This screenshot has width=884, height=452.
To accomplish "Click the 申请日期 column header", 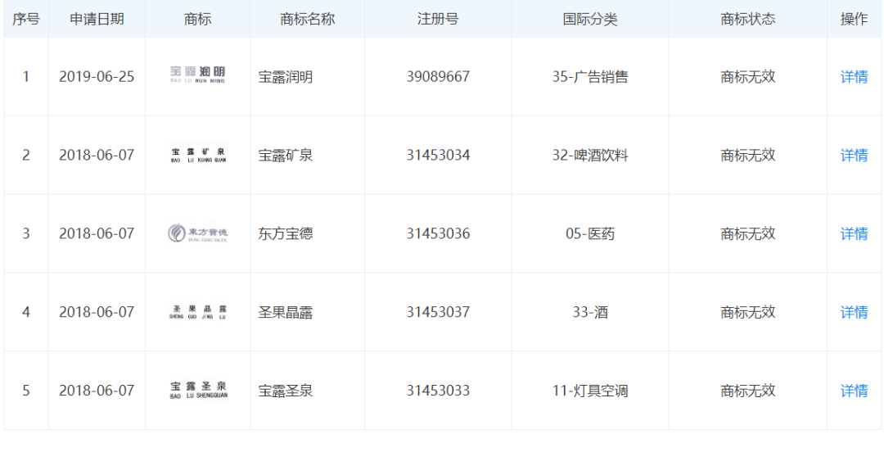I will point(97,19).
